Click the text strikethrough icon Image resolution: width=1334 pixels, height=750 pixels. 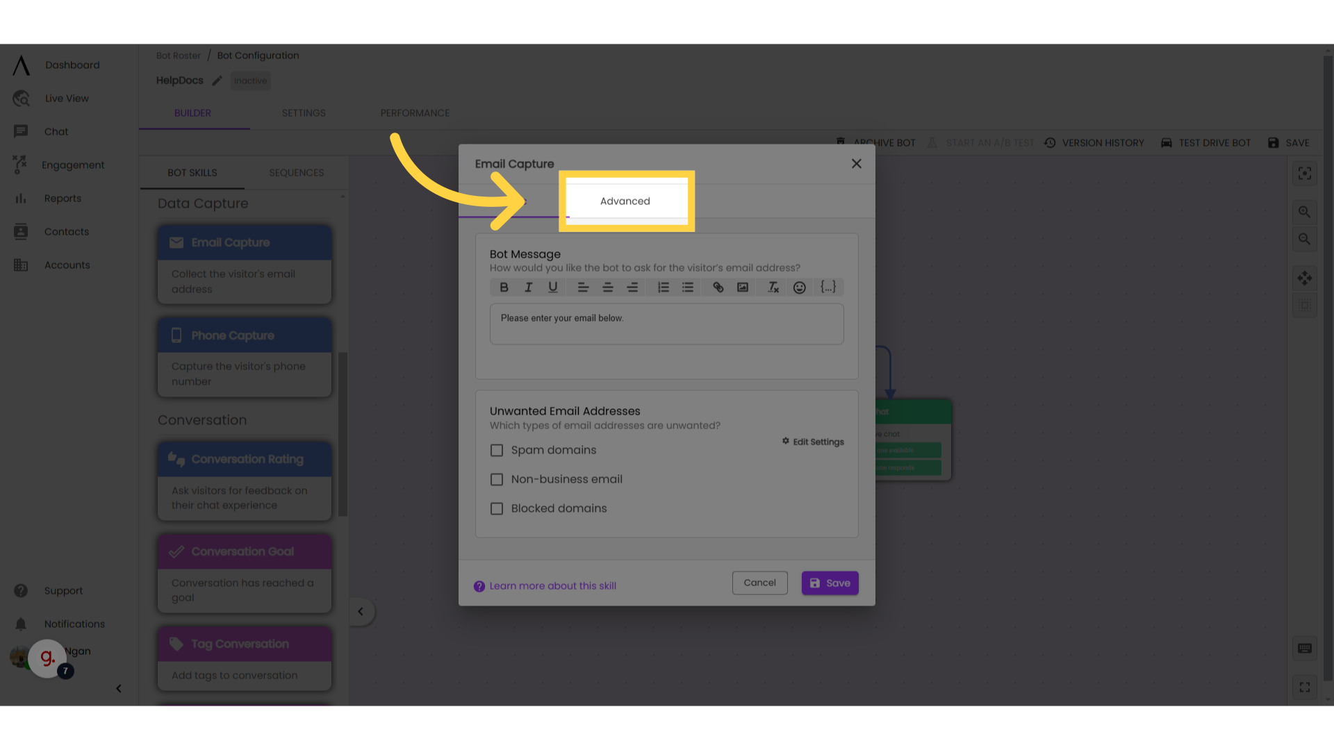tap(773, 287)
